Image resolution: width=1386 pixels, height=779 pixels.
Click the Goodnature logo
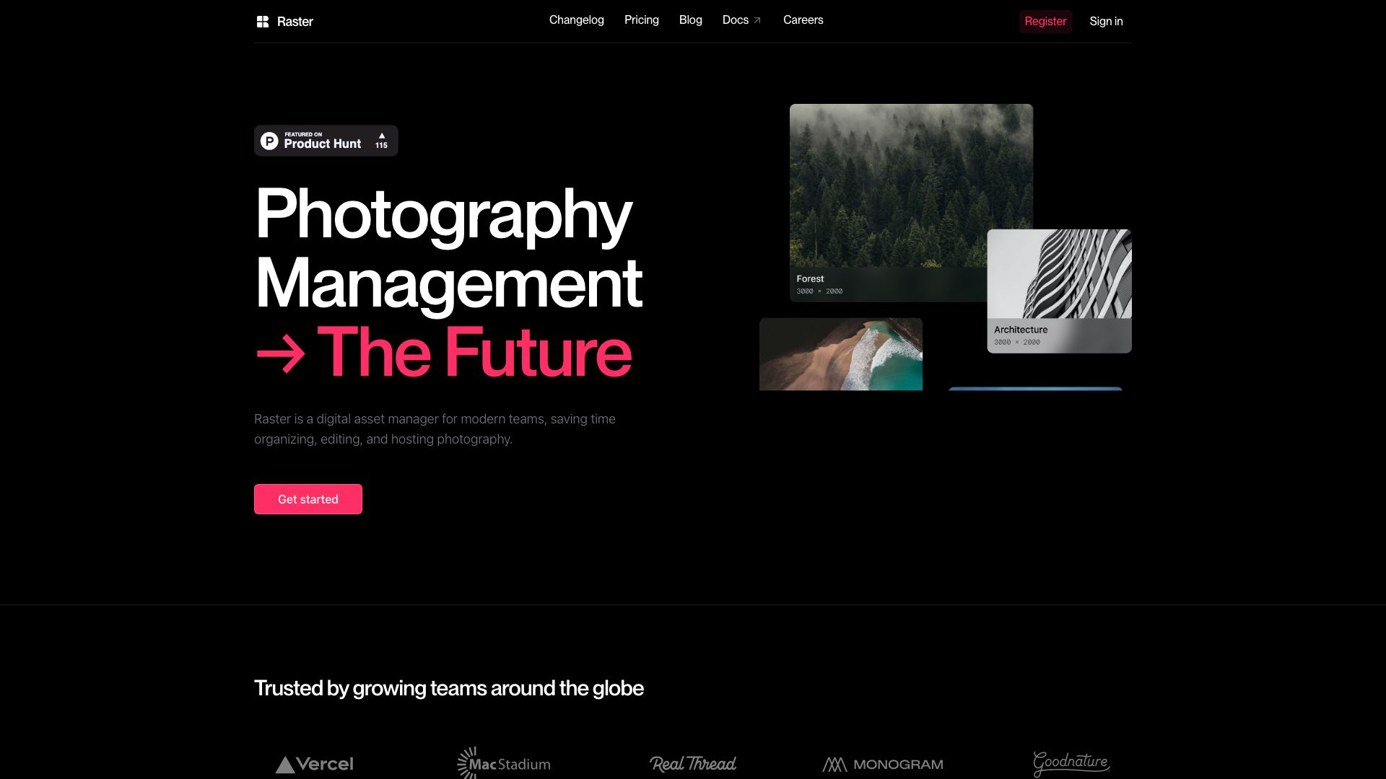point(1071,763)
